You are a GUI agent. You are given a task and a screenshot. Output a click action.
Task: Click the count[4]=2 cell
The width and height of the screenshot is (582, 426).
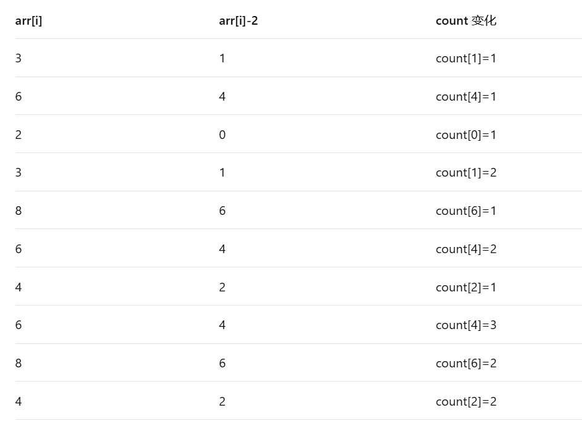tap(466, 249)
